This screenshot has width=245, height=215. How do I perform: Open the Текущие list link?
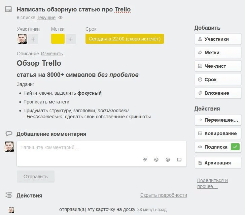46,18
